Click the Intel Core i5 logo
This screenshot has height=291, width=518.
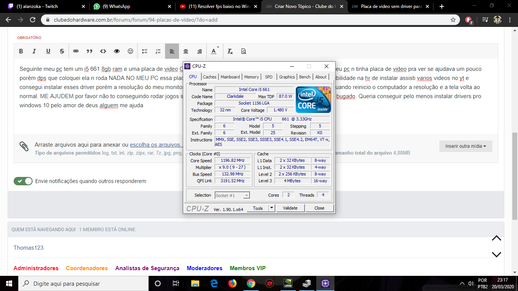coord(313,100)
